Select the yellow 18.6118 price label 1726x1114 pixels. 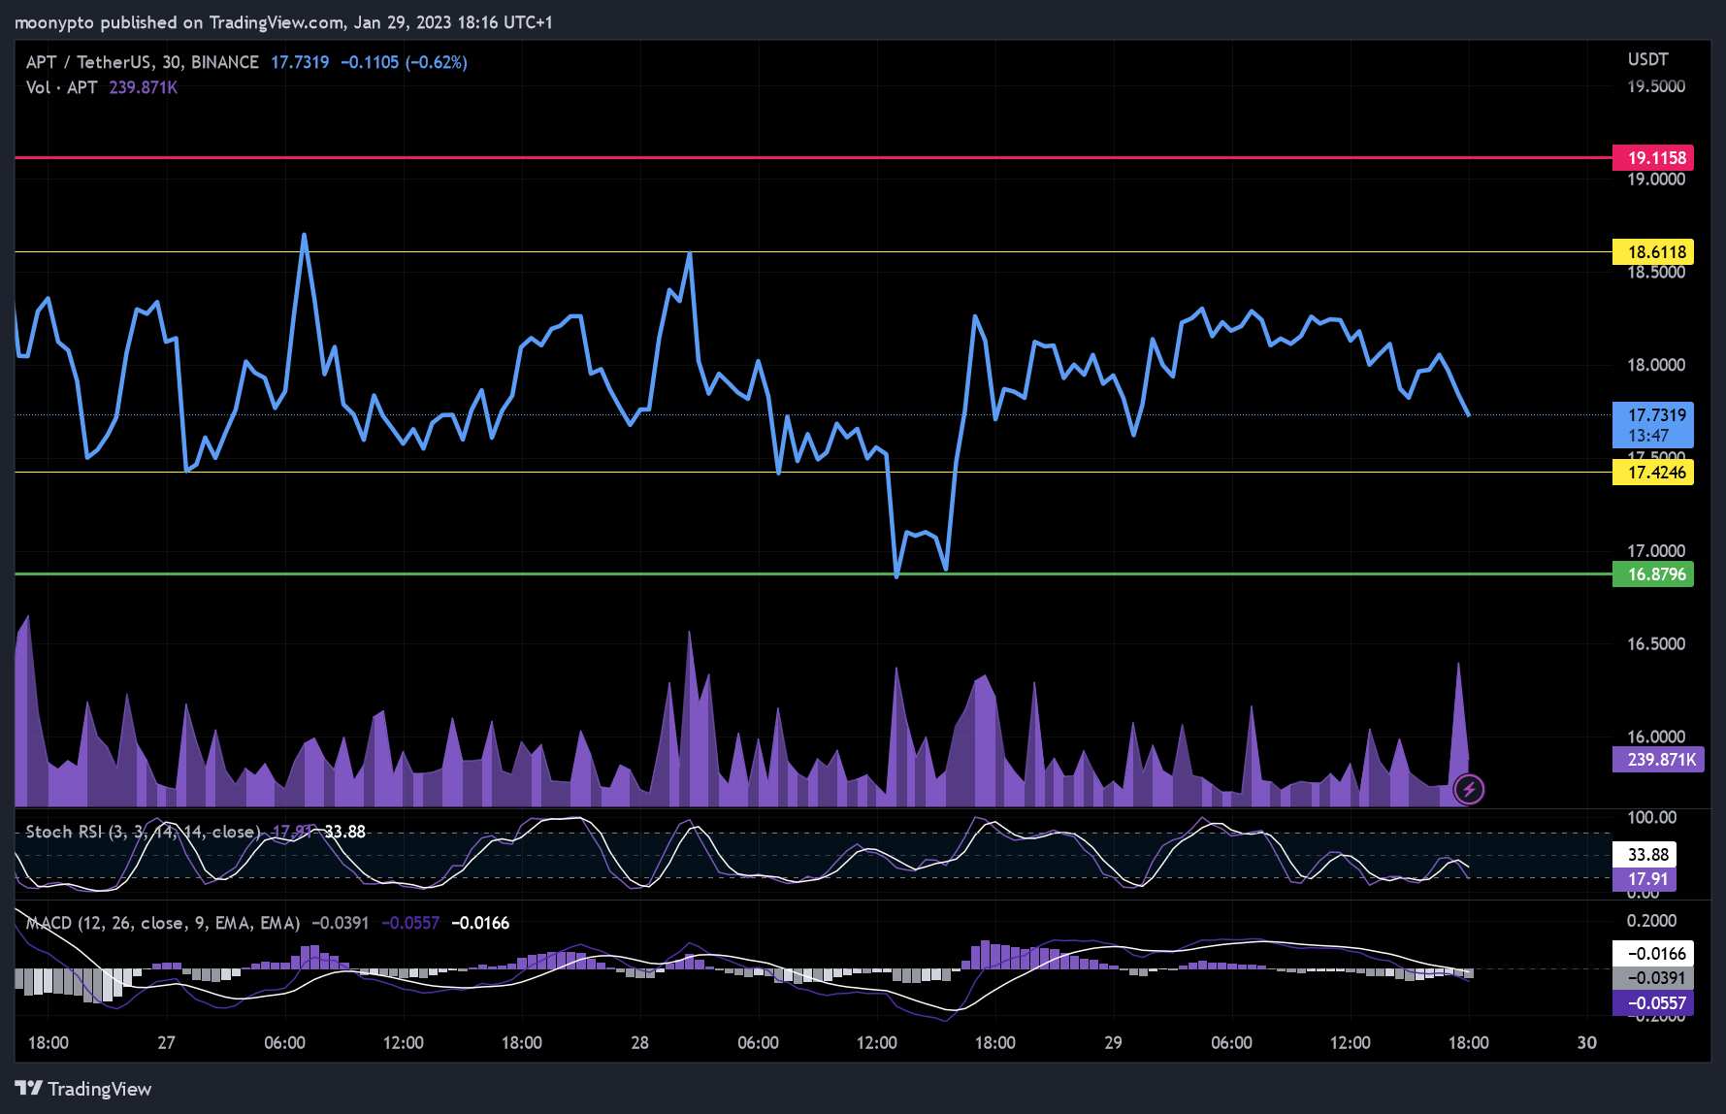1653,252
